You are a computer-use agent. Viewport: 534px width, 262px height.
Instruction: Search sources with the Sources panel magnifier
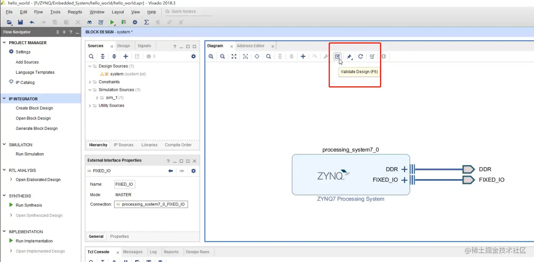[x=91, y=57]
